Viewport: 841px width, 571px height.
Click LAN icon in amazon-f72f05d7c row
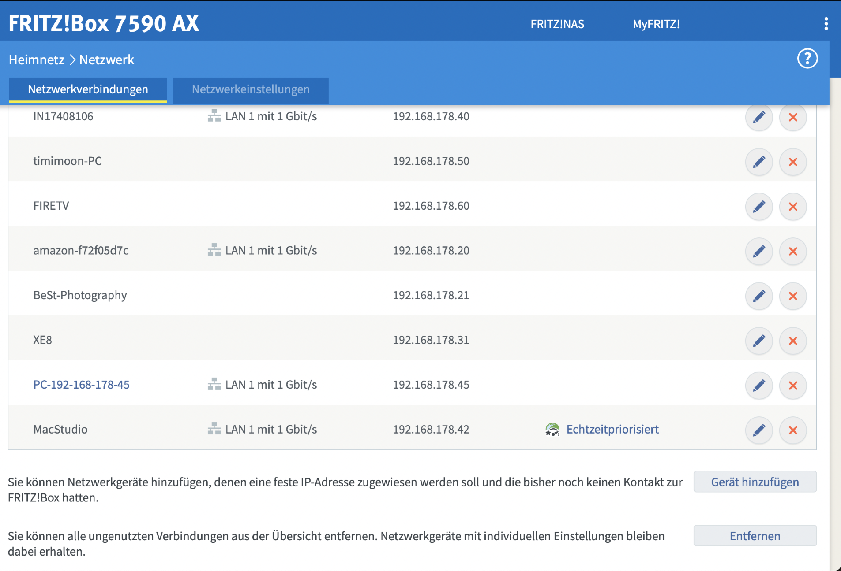click(x=214, y=250)
